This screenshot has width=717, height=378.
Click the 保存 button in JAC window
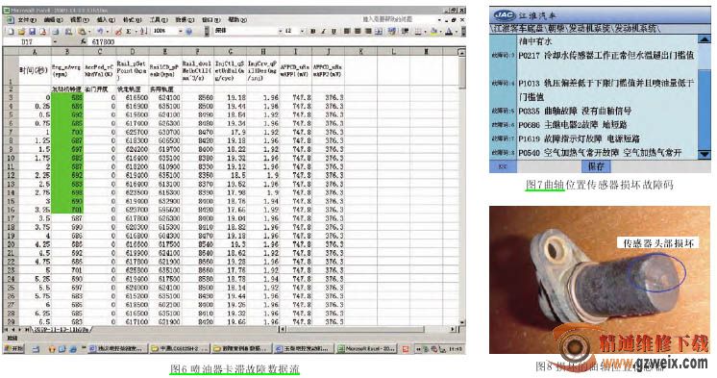pyautogui.click(x=596, y=166)
